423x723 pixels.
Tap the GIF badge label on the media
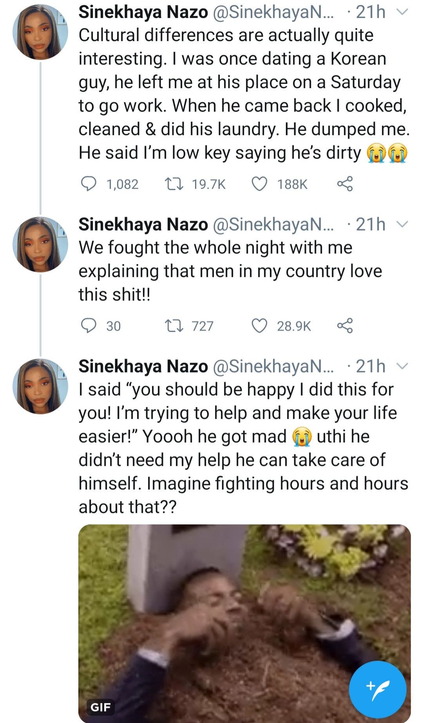click(101, 707)
